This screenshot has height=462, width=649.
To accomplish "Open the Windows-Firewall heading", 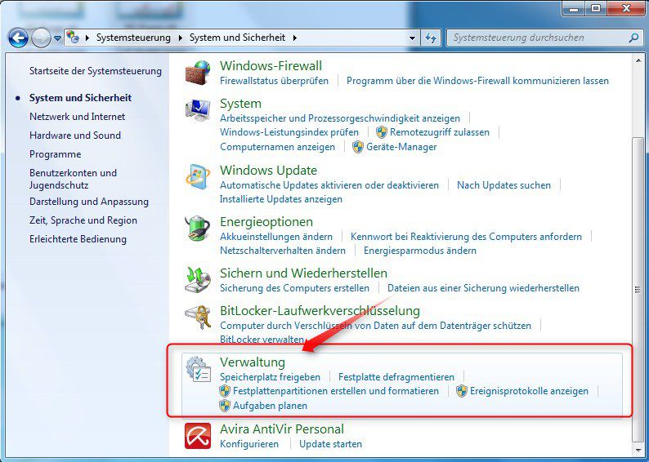I will click(x=271, y=65).
